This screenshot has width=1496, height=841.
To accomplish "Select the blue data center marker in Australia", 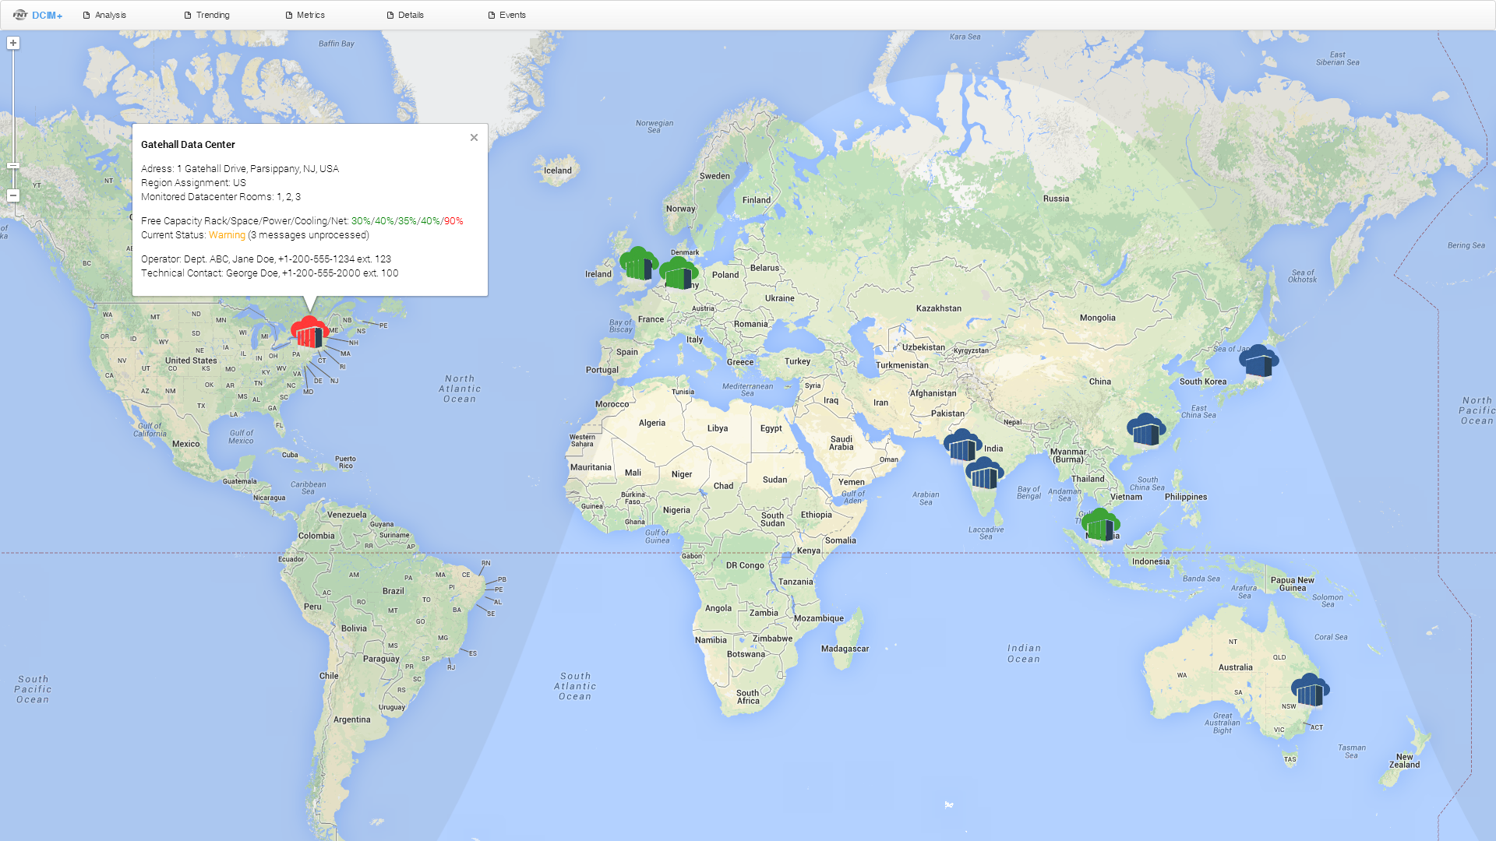I will point(1310,690).
